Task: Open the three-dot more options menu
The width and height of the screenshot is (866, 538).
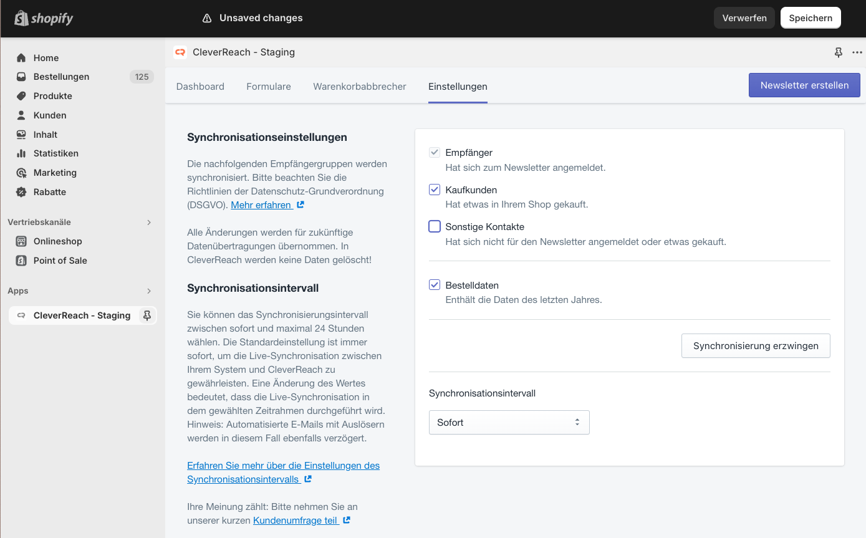Action: [x=857, y=52]
